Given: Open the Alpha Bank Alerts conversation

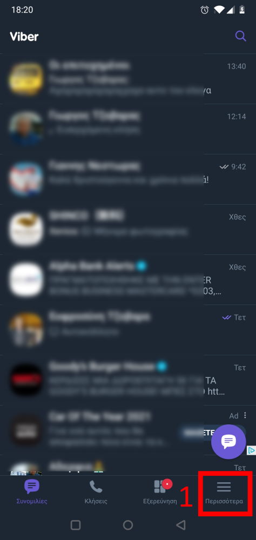Looking at the screenshot, I should [x=128, y=280].
